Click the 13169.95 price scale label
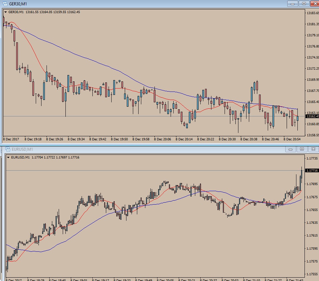This screenshot has height=281, width=319. pos(313,80)
